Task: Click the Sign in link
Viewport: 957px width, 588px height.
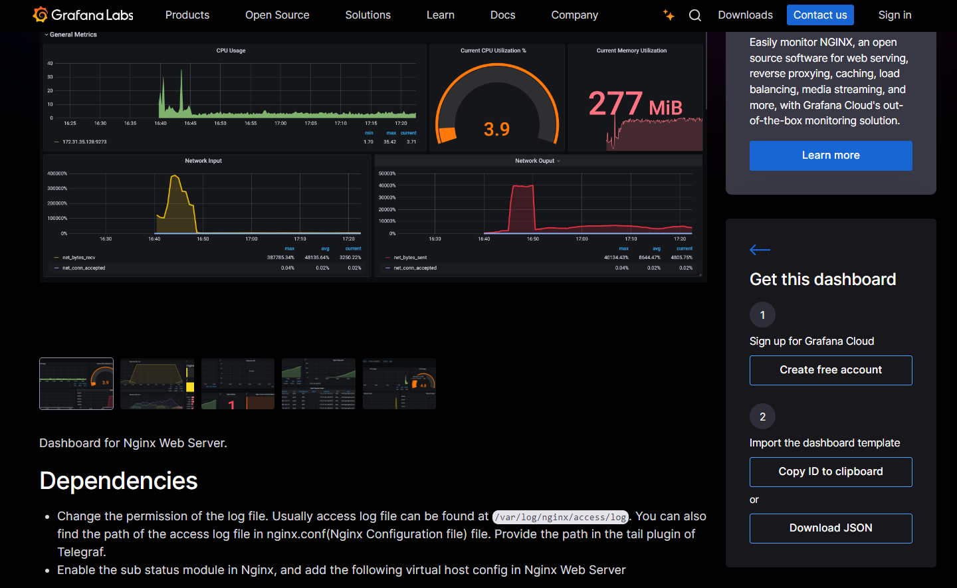Action: (x=895, y=15)
